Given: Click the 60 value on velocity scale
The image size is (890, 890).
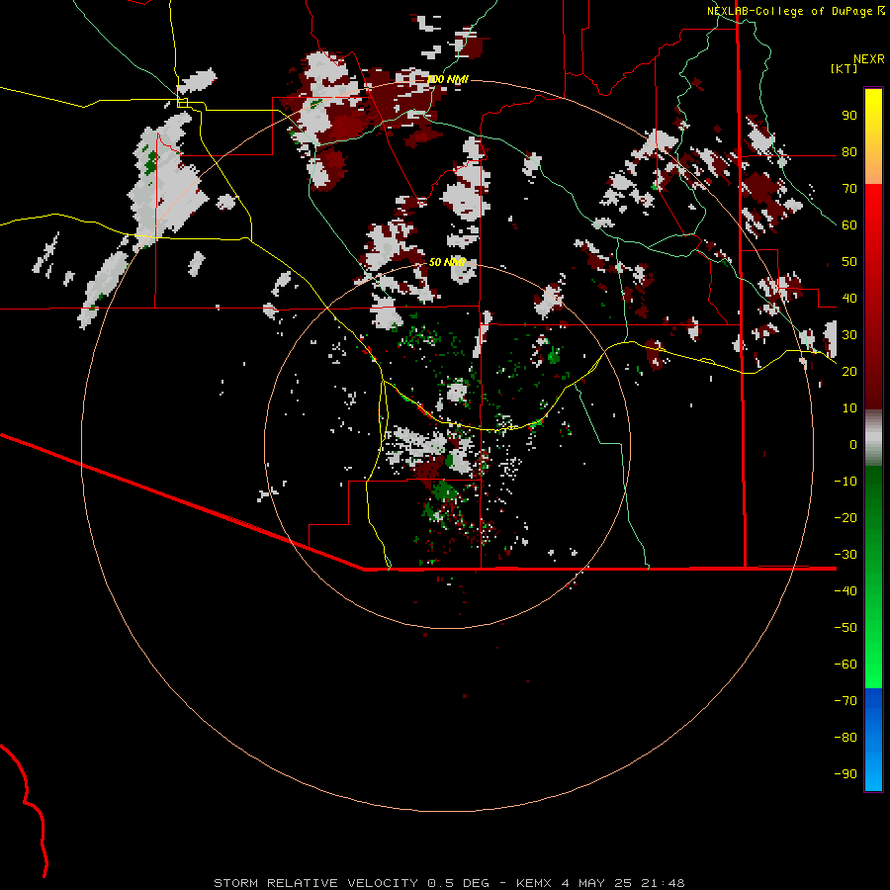Looking at the screenshot, I should tap(849, 224).
